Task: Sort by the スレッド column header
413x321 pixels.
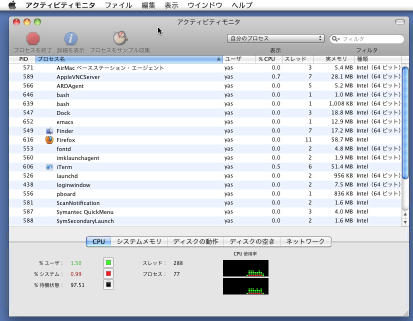Action: pos(298,59)
